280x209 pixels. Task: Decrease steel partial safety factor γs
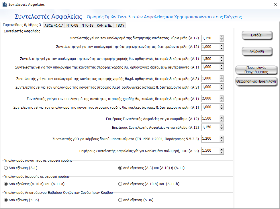pyautogui.click(x=222, y=129)
